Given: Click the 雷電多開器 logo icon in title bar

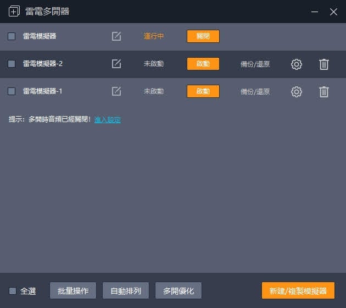Looking at the screenshot, I should pyautogui.click(x=14, y=12).
